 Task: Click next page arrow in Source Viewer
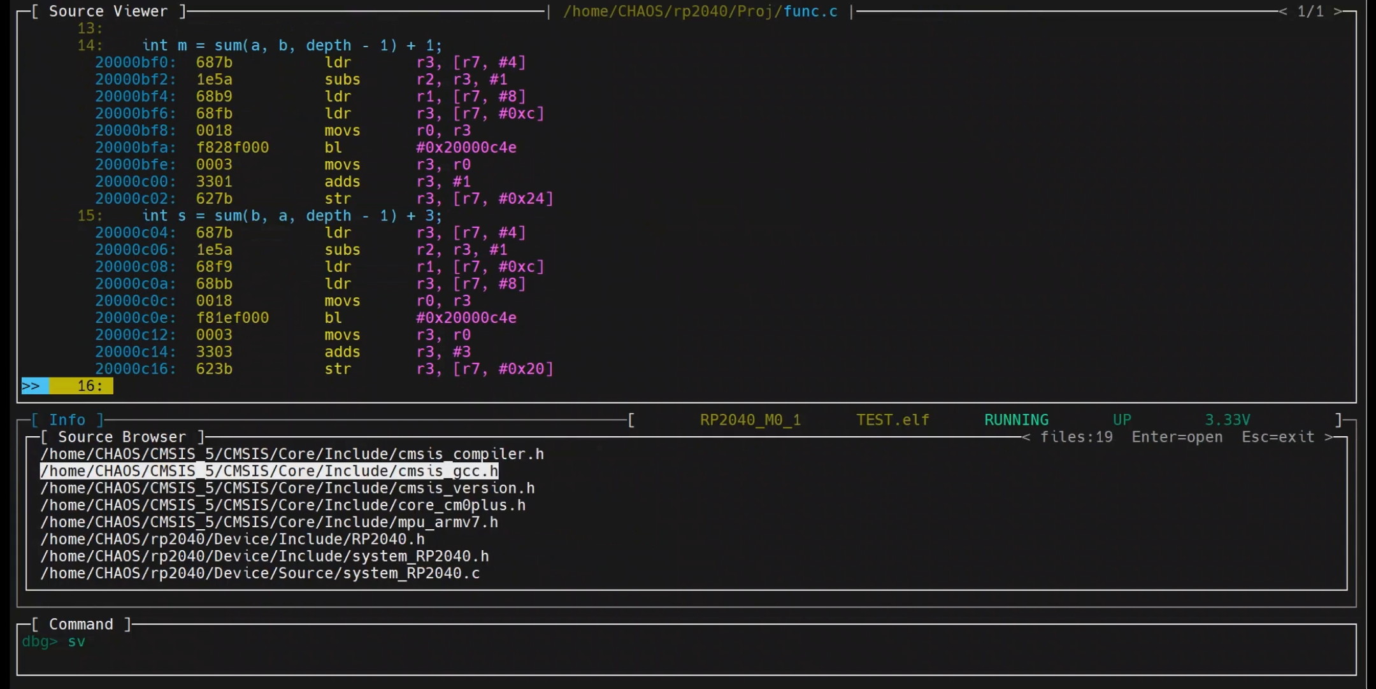[x=1338, y=11]
